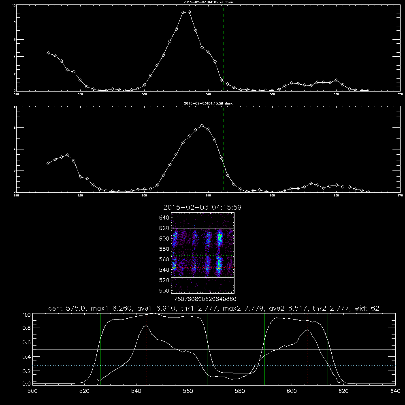This screenshot has width=405, height=405.
Task: Click the '760780800820840860' axis text under heatmap
Action: pos(205,299)
